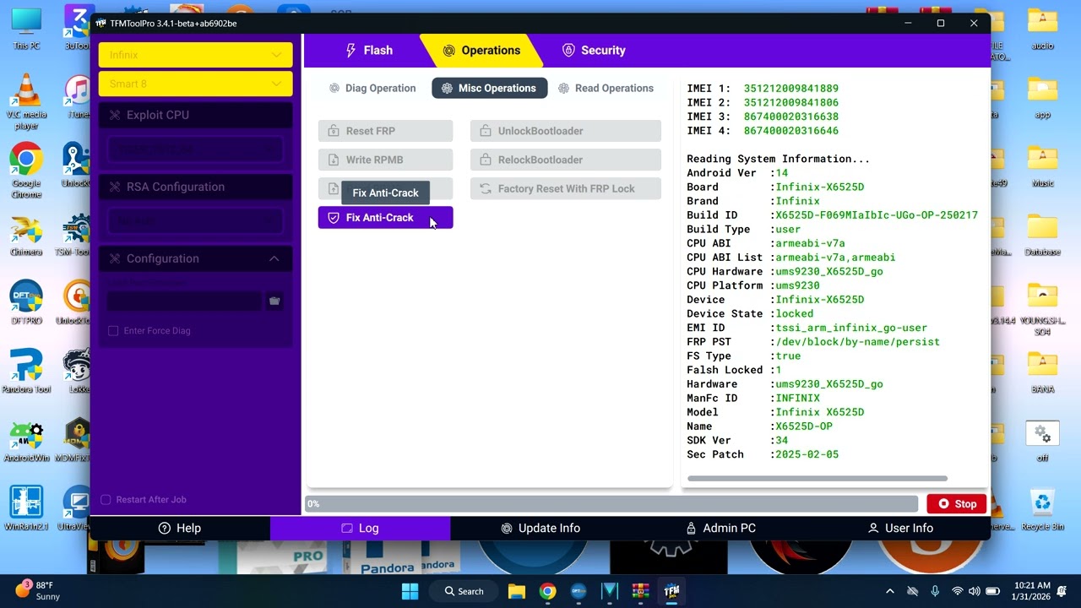Select the Read Operations sub-tab
1081x608 pixels.
pyautogui.click(x=606, y=88)
